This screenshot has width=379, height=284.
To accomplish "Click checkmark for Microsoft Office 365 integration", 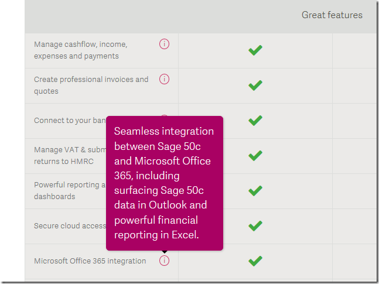I will pyautogui.click(x=255, y=261).
